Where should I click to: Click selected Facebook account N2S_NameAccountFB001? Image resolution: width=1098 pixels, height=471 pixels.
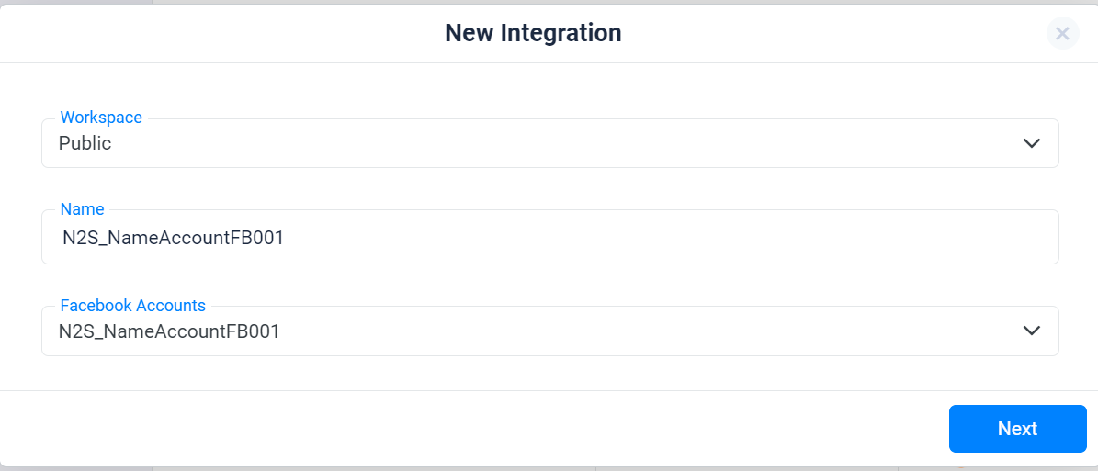tap(169, 331)
